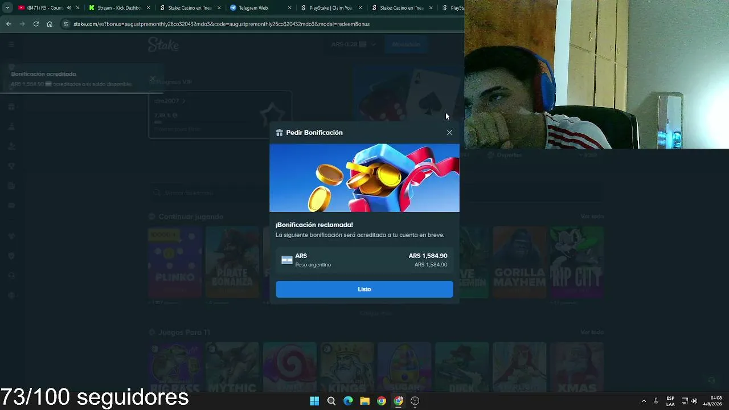This screenshot has width=729, height=410.
Task: Launch Microsoft Edge from the taskbar
Action: 348,401
